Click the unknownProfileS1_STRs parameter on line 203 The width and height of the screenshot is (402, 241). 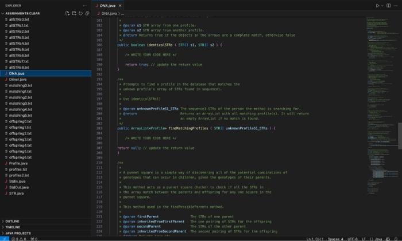click(246, 128)
